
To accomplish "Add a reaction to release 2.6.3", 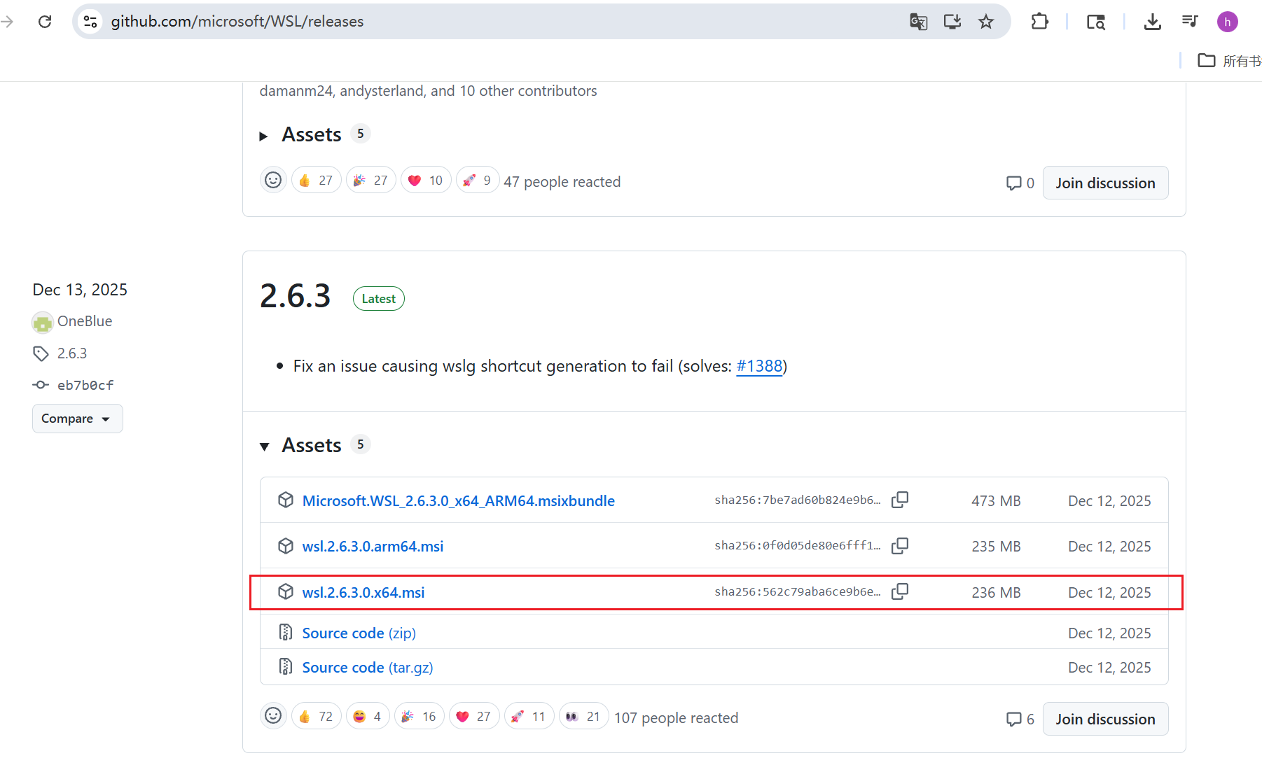I will coord(273,716).
